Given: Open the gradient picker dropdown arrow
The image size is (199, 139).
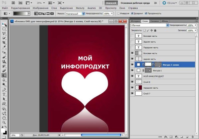Looking at the screenshot, I should (29, 14).
